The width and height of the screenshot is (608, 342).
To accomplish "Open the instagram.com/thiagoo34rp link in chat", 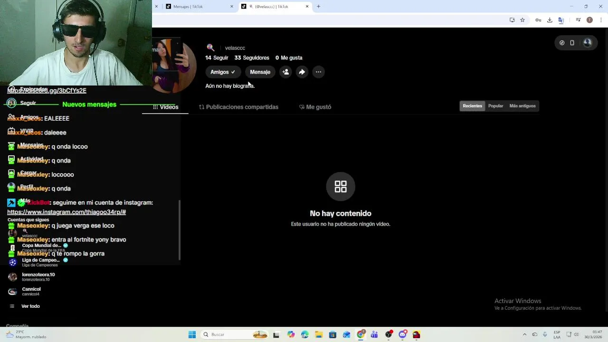I will 66,212.
